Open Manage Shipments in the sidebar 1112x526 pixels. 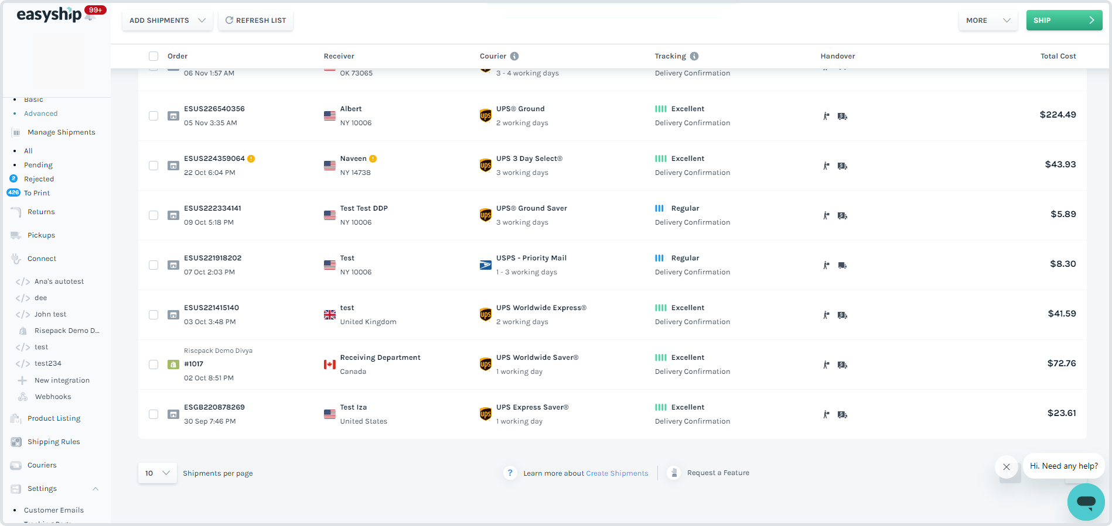tap(61, 132)
